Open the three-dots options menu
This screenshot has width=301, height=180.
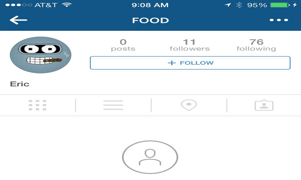click(x=279, y=20)
